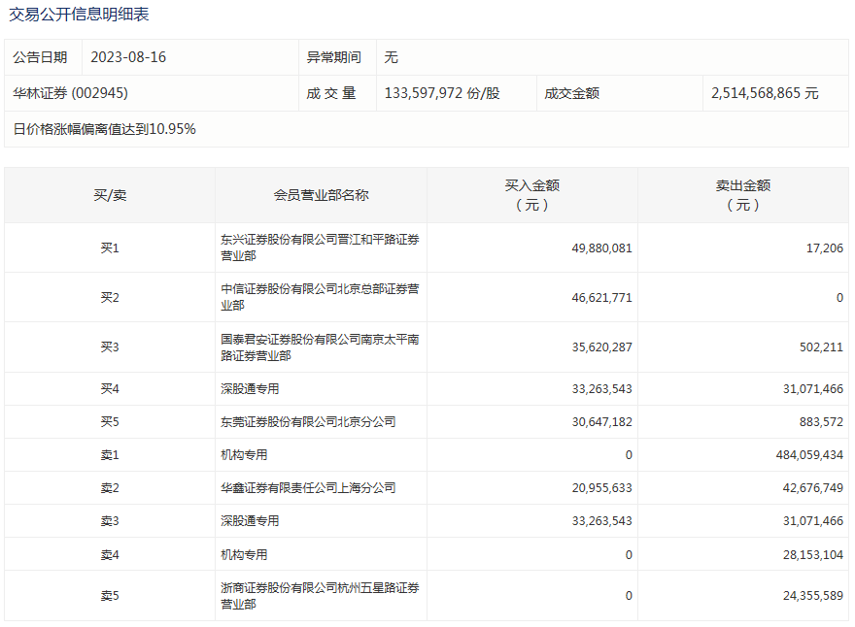The image size is (855, 627).
Task: Select the announcement date 2023-08-16
Action: click(x=128, y=57)
